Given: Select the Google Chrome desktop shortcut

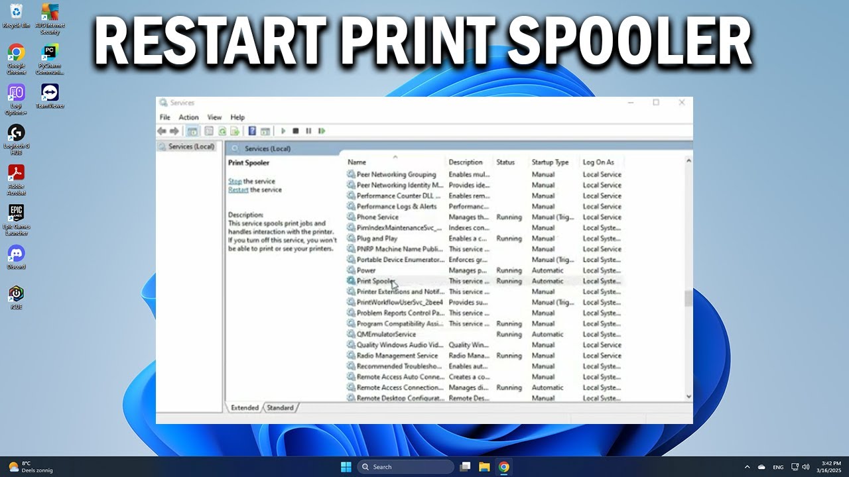Looking at the screenshot, I should coord(16,59).
